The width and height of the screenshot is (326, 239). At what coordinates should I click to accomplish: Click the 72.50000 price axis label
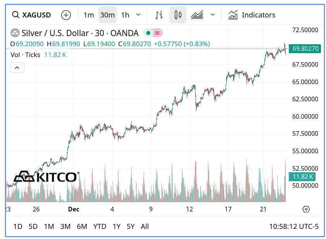[x=305, y=30]
